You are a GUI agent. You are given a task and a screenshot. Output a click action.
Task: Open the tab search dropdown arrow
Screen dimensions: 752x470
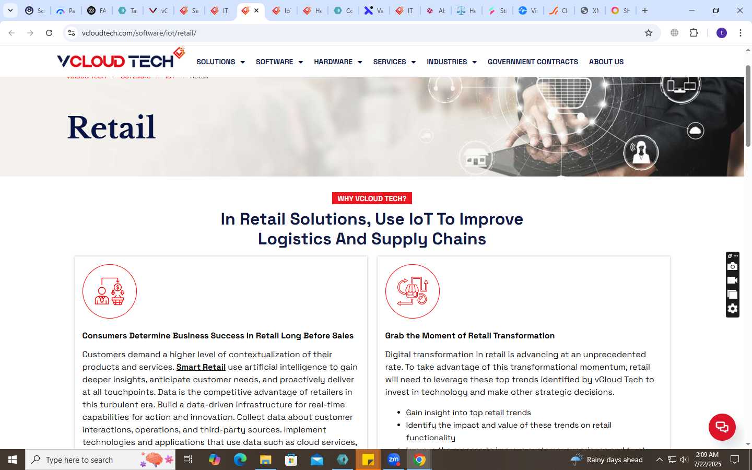(10, 10)
